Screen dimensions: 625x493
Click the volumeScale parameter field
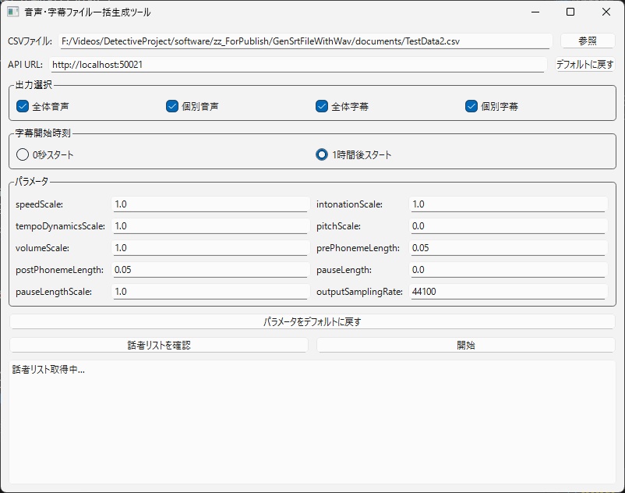click(210, 247)
